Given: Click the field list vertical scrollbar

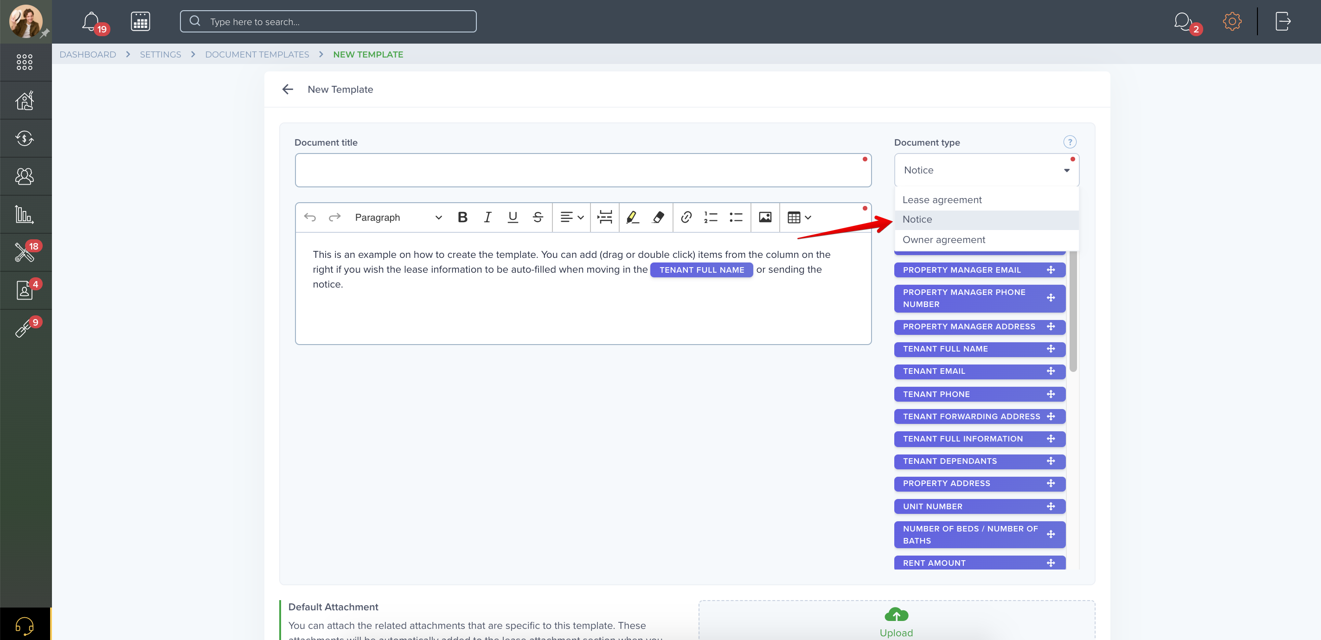Looking at the screenshot, I should 1073,311.
